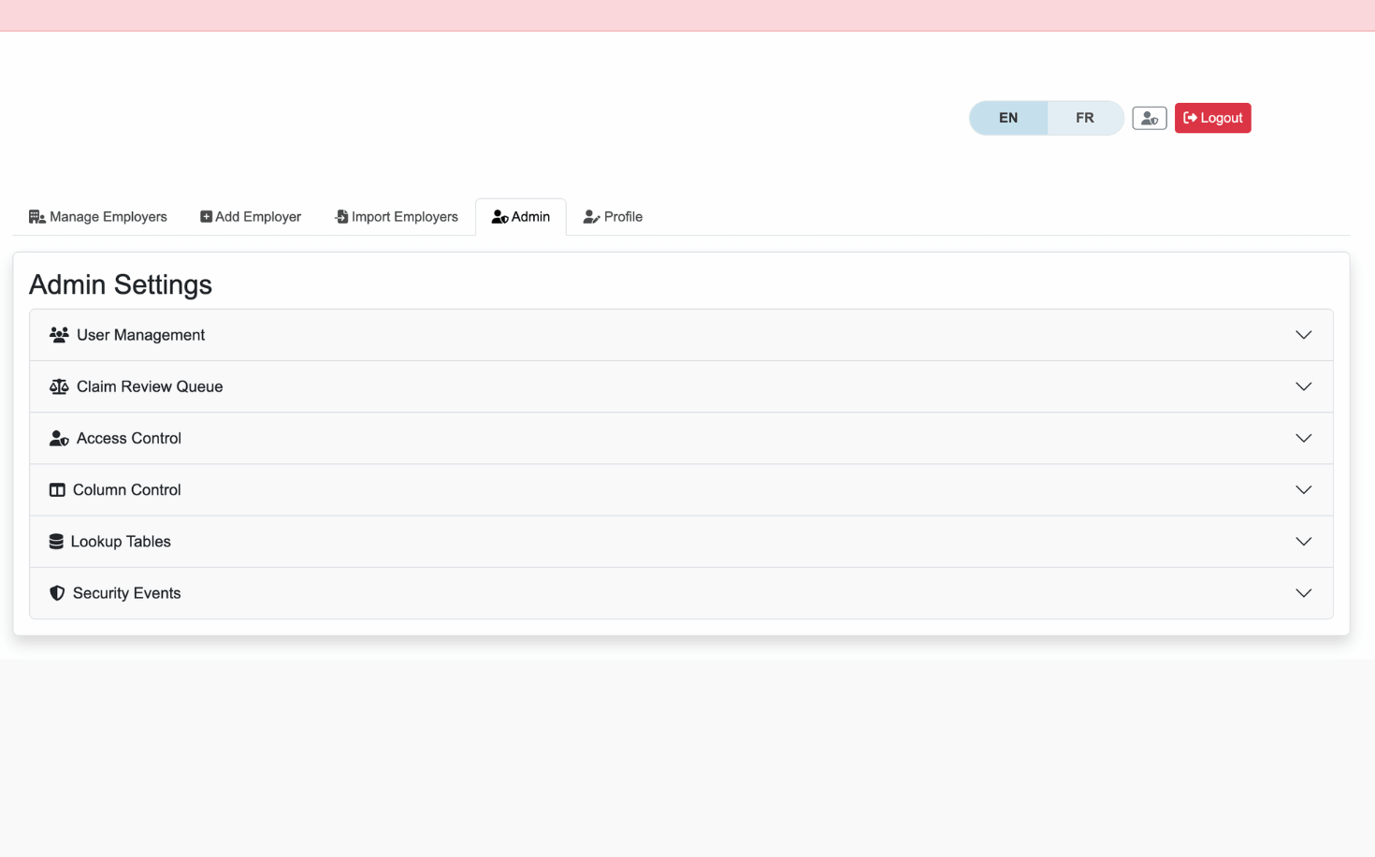Switch to the Profile tab
The height and width of the screenshot is (857, 1375).
[613, 216]
